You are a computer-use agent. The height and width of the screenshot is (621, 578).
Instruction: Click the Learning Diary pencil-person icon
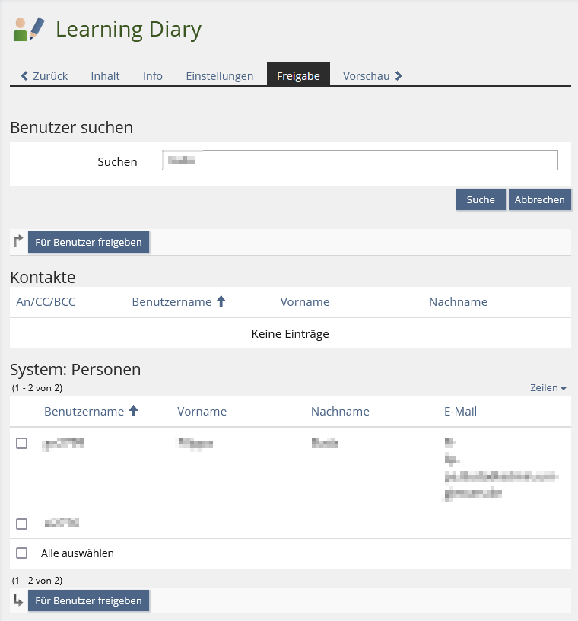30,30
